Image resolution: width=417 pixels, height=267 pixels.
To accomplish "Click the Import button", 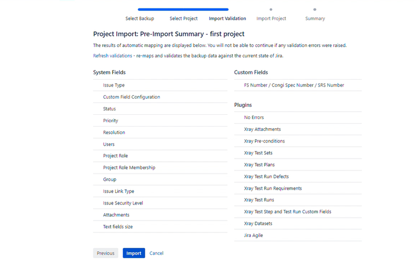I will pos(134,253).
